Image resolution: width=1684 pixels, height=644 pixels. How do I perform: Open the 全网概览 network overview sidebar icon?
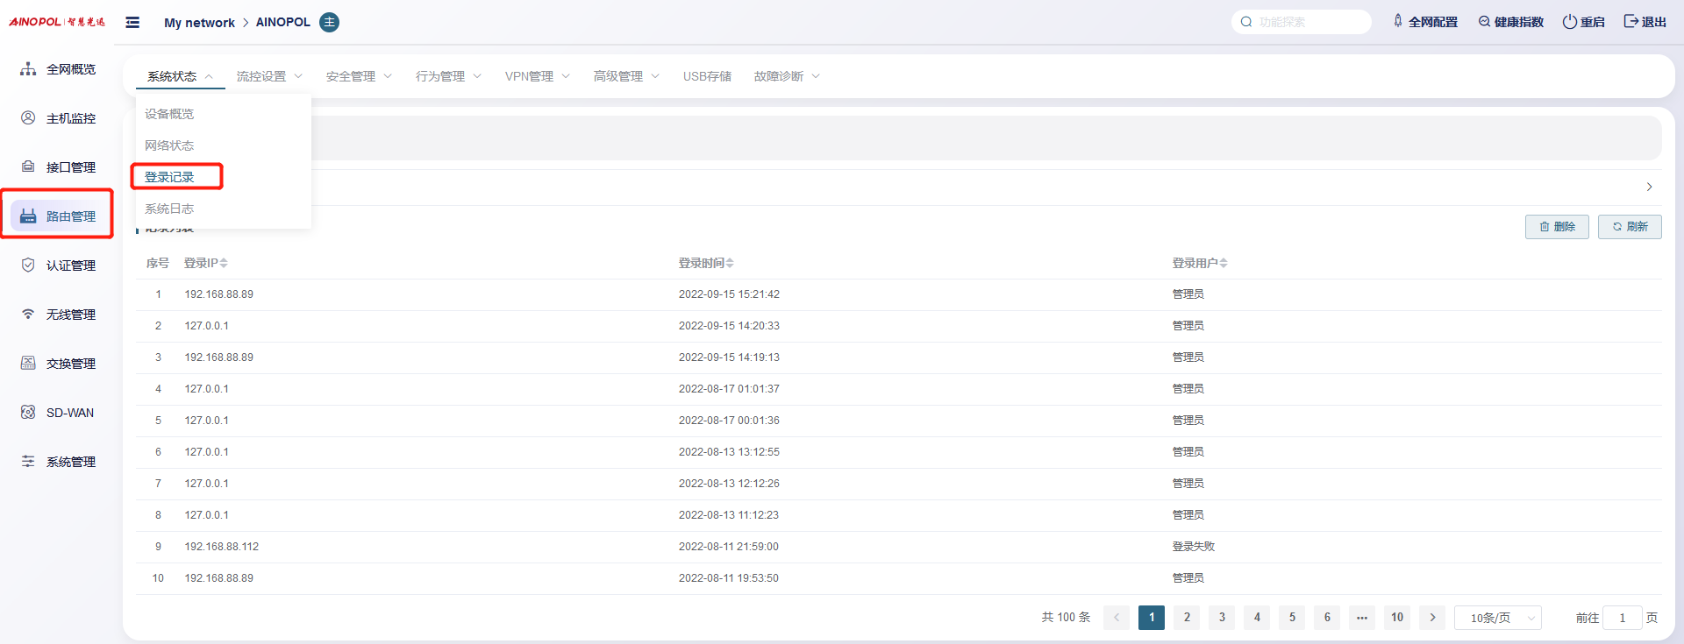pyautogui.click(x=29, y=69)
